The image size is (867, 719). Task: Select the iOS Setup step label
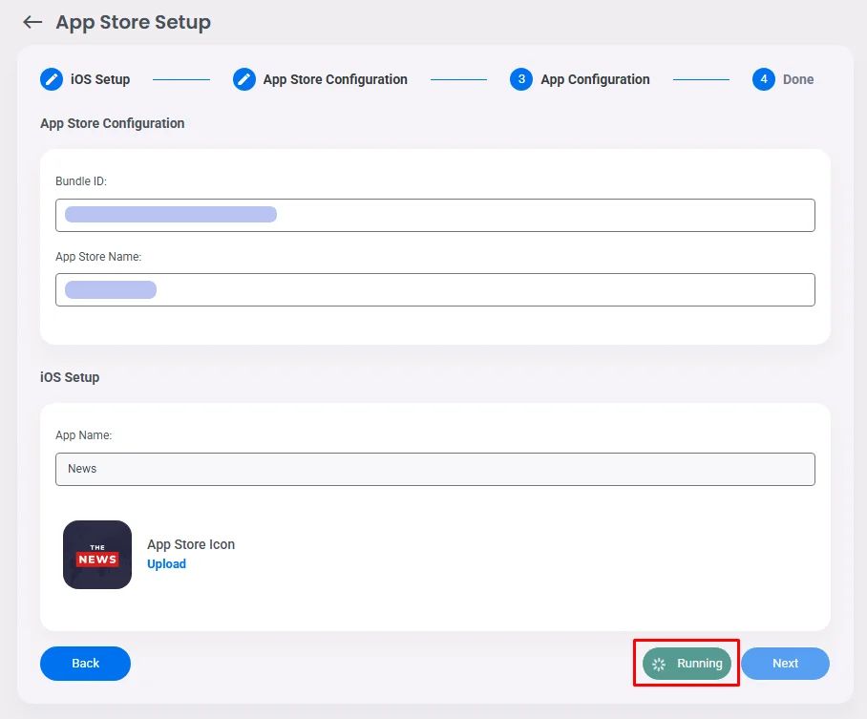tap(98, 79)
